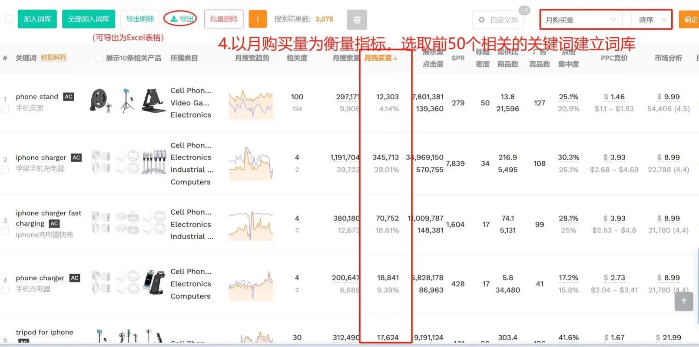699x347 pixels.
Task: Open the iphone charger search trend chart
Action: coord(251,164)
